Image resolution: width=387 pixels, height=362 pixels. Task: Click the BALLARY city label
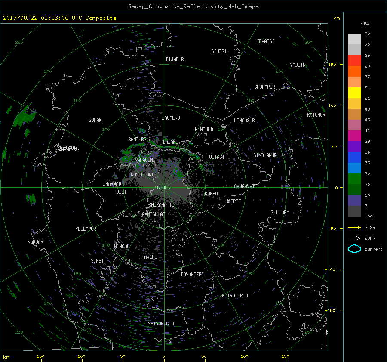point(280,213)
